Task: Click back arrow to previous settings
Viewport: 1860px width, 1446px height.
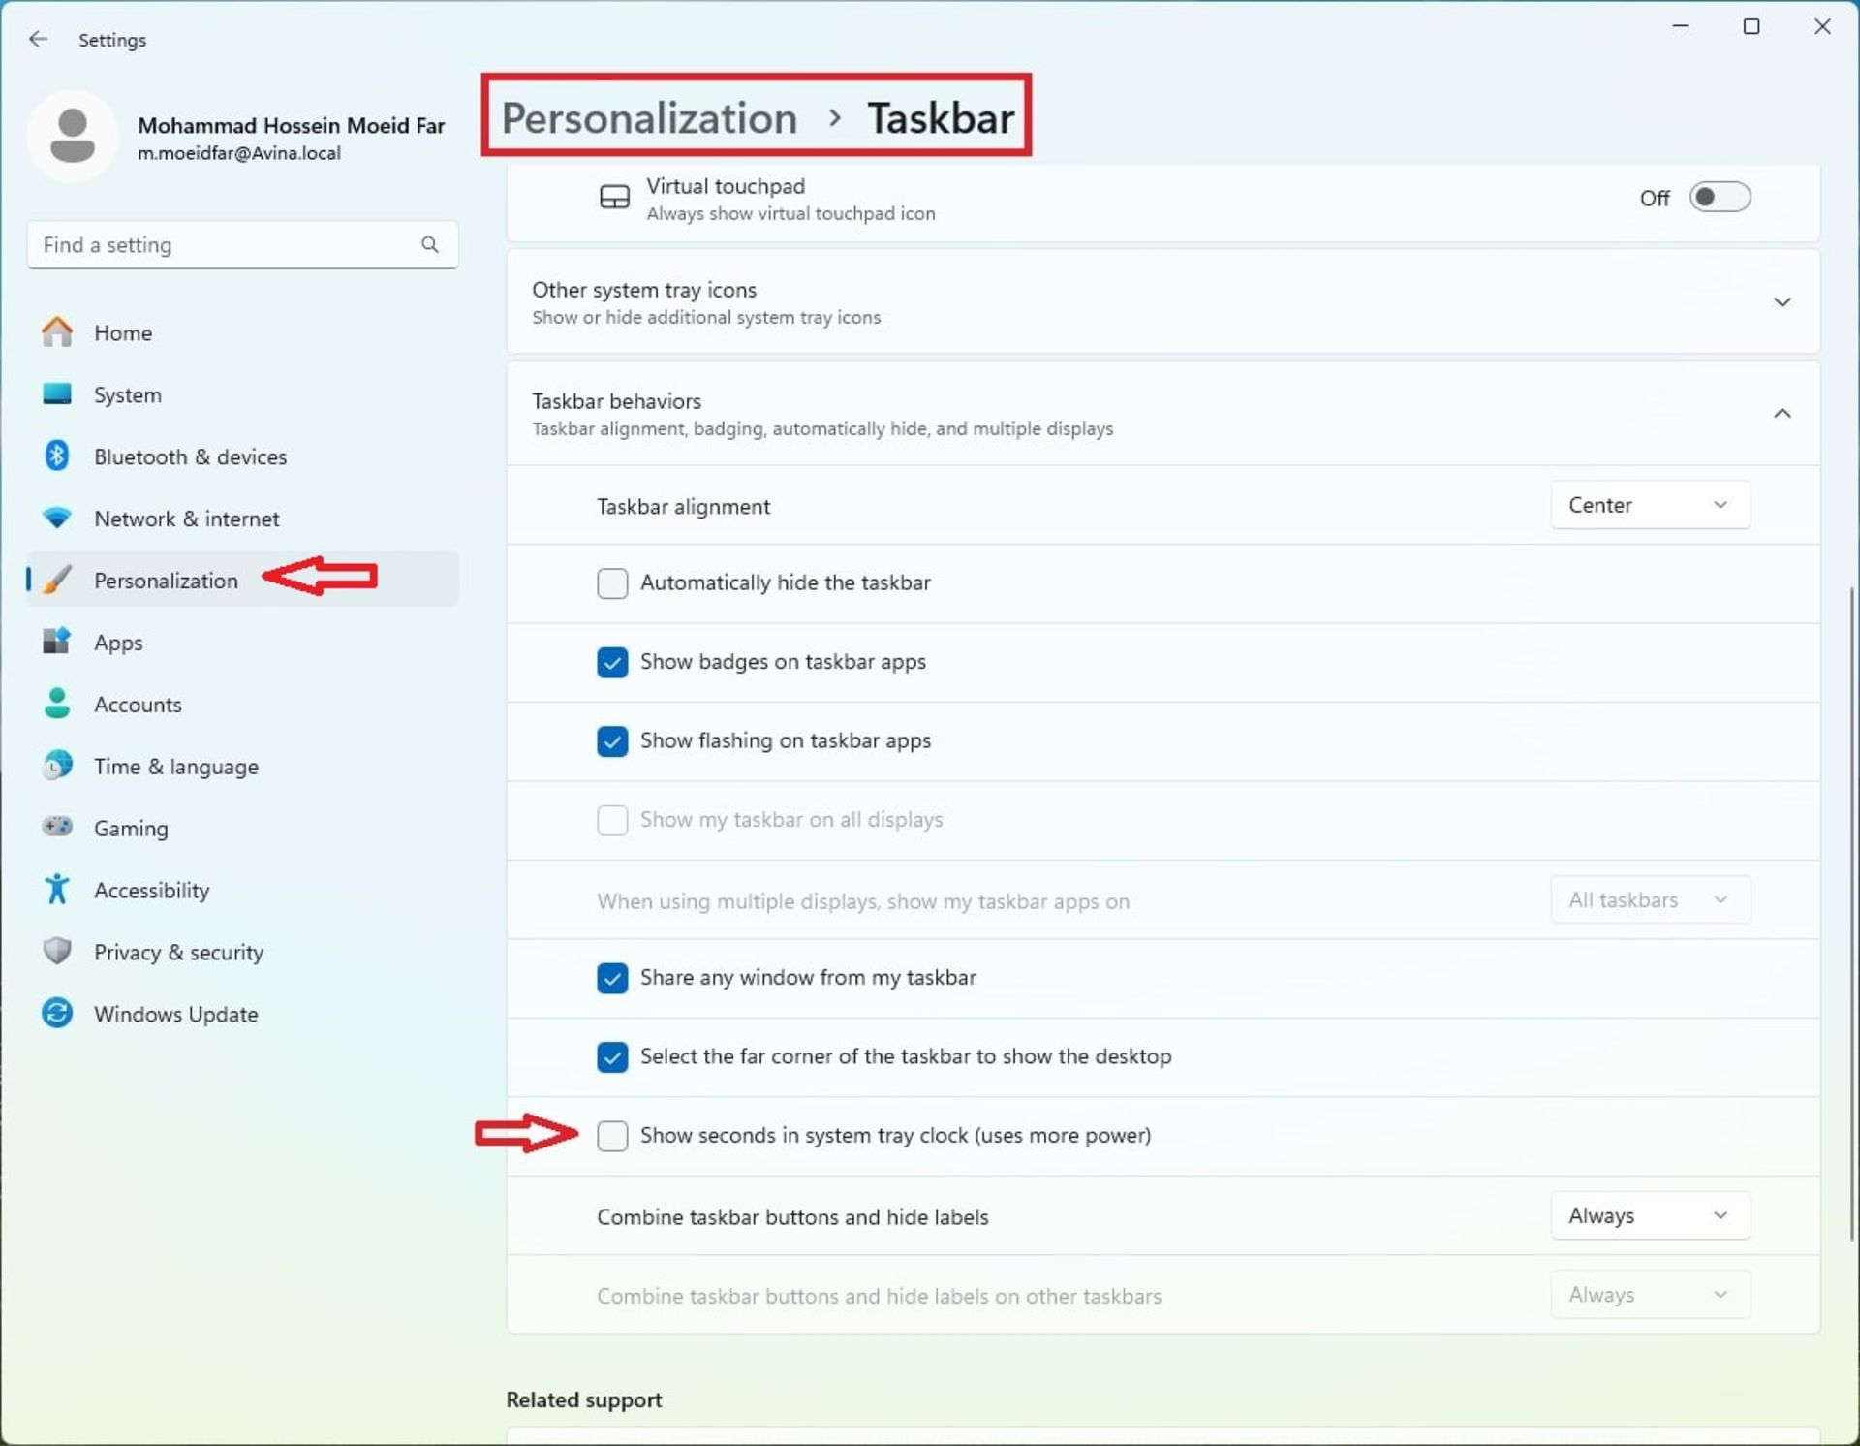Action: click(x=41, y=40)
